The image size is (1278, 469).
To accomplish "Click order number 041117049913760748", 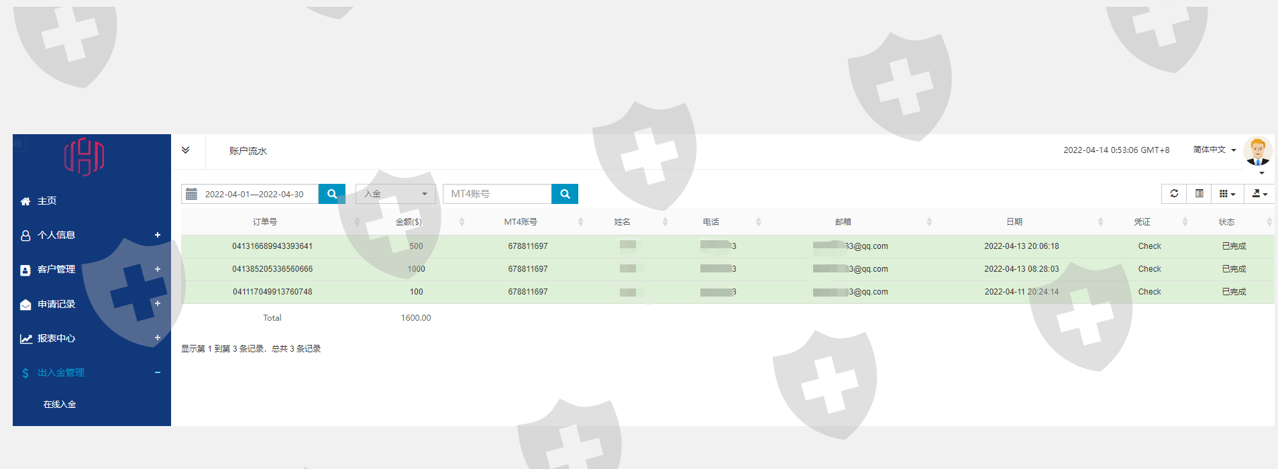I will [x=272, y=292].
